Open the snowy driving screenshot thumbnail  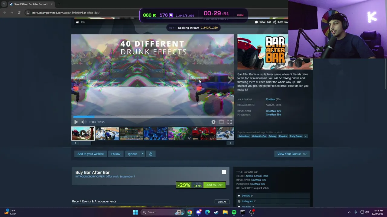(x=107, y=134)
